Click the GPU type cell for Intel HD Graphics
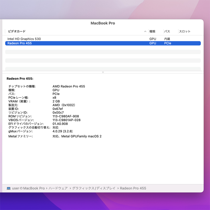Viewport: 210px width, 210px height. 153,39
